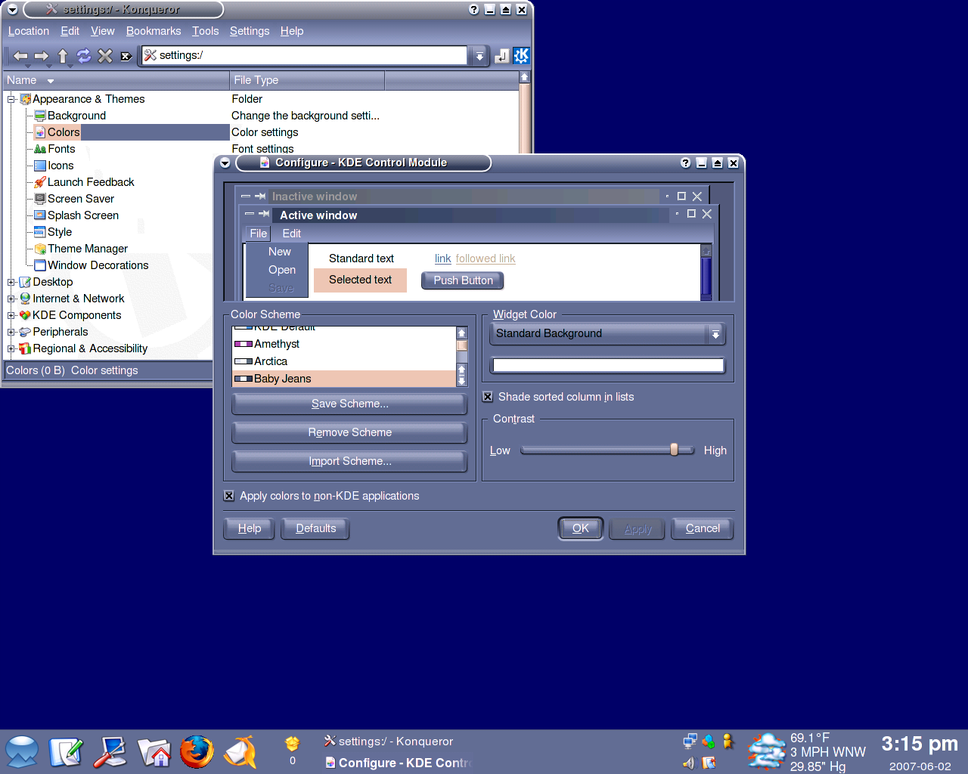Open the location bar history dropdown
This screenshot has height=774, width=968.
479,56
